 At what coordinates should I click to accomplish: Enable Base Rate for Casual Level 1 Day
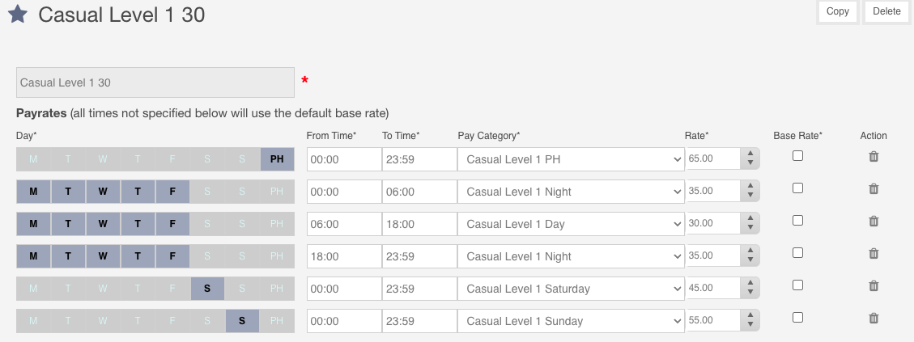pos(797,220)
